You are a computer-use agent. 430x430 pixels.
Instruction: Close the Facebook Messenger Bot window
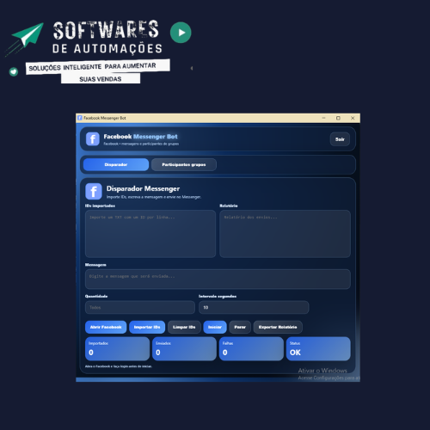coord(353,118)
